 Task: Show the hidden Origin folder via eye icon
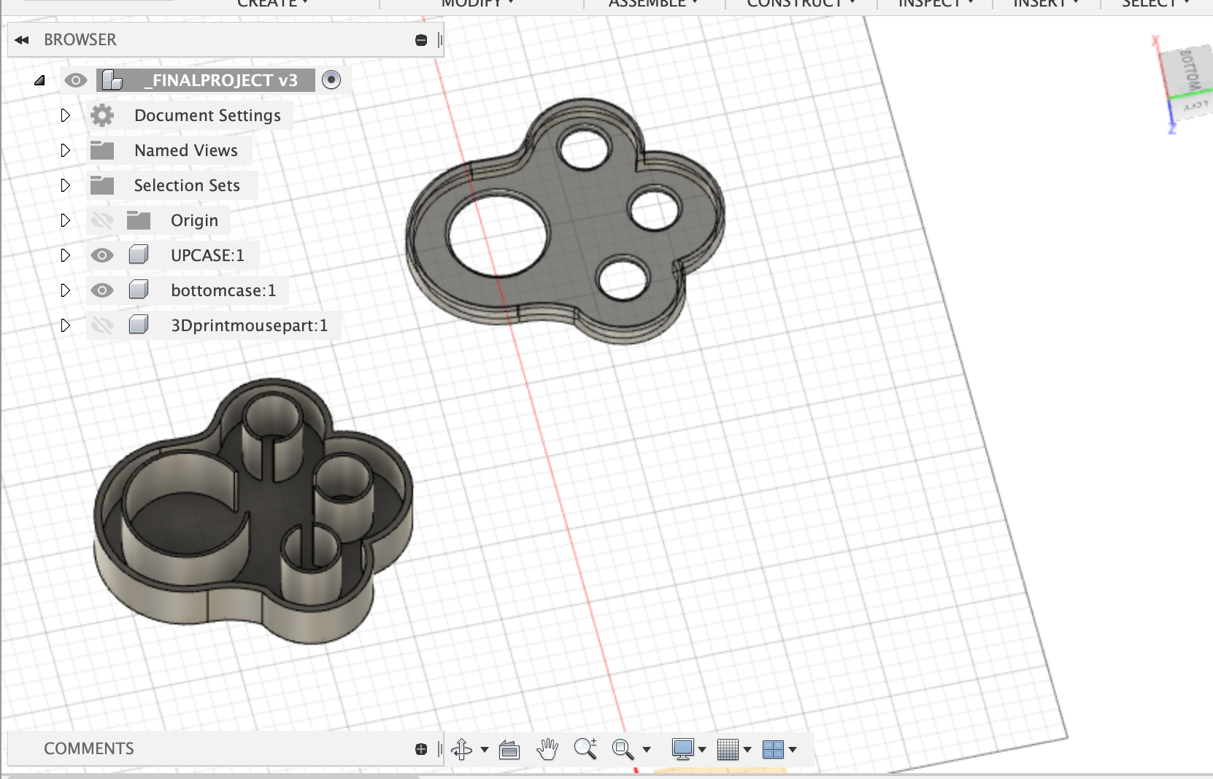coord(102,220)
